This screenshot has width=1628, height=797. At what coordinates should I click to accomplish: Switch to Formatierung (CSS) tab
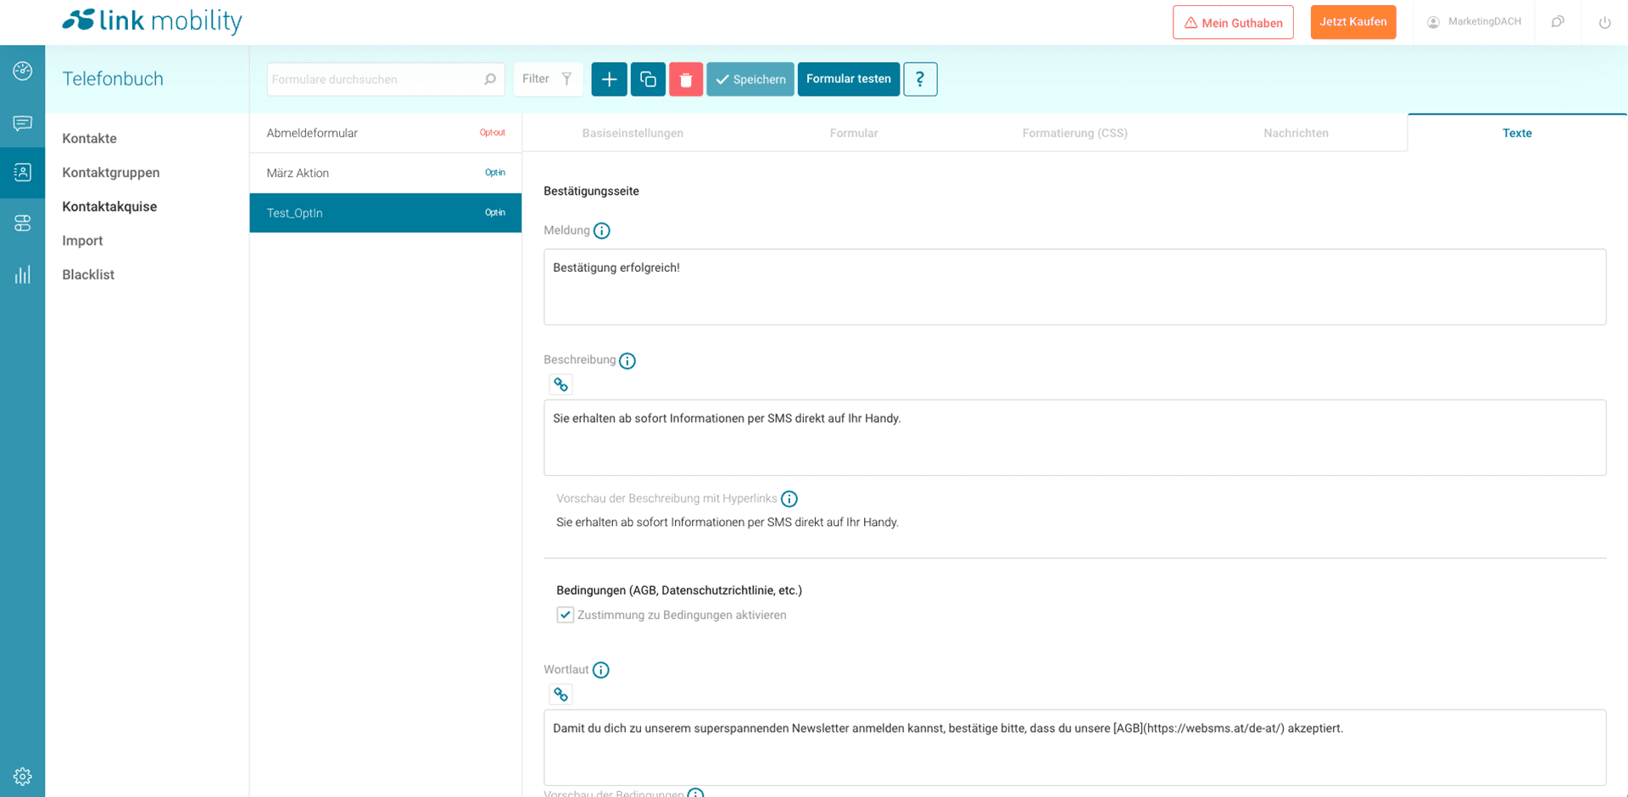[1075, 133]
